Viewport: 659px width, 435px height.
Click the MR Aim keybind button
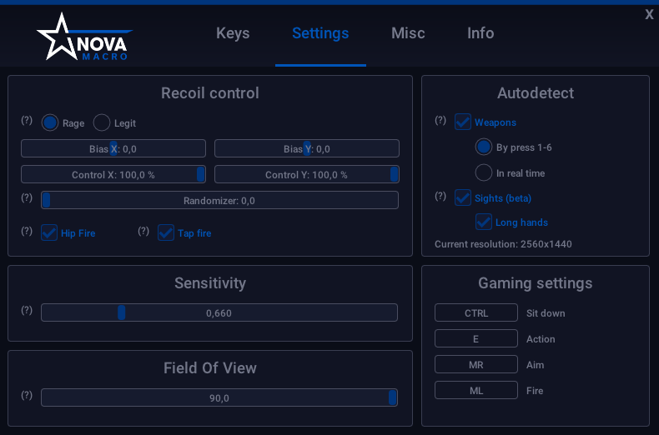pyautogui.click(x=475, y=365)
